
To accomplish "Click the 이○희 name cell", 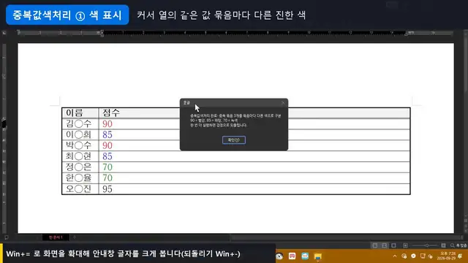I will (x=80, y=134).
